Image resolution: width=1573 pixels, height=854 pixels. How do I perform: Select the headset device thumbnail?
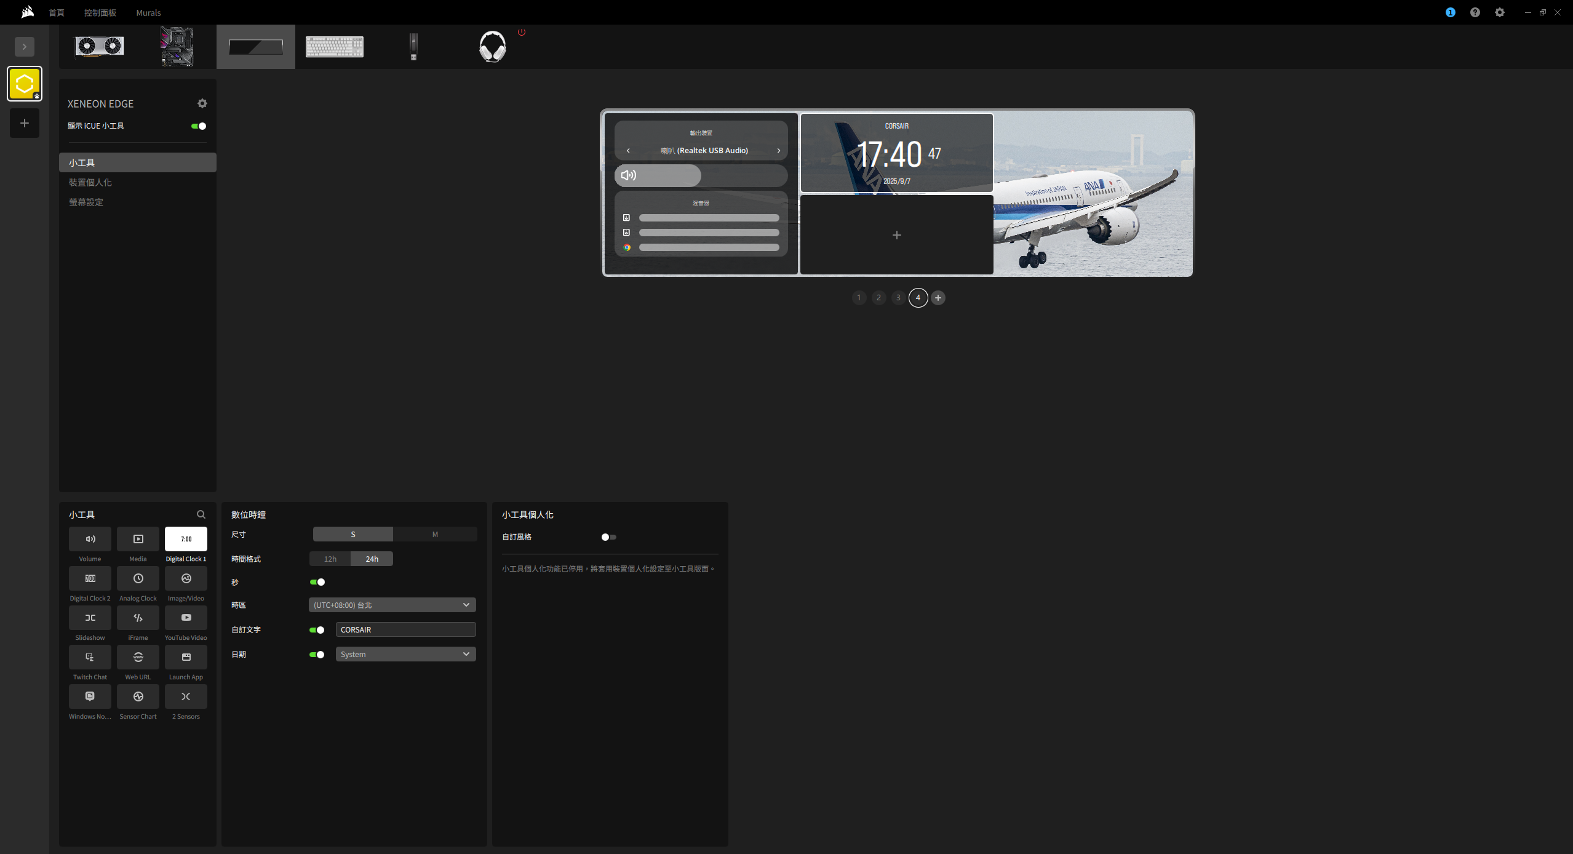tap(492, 47)
